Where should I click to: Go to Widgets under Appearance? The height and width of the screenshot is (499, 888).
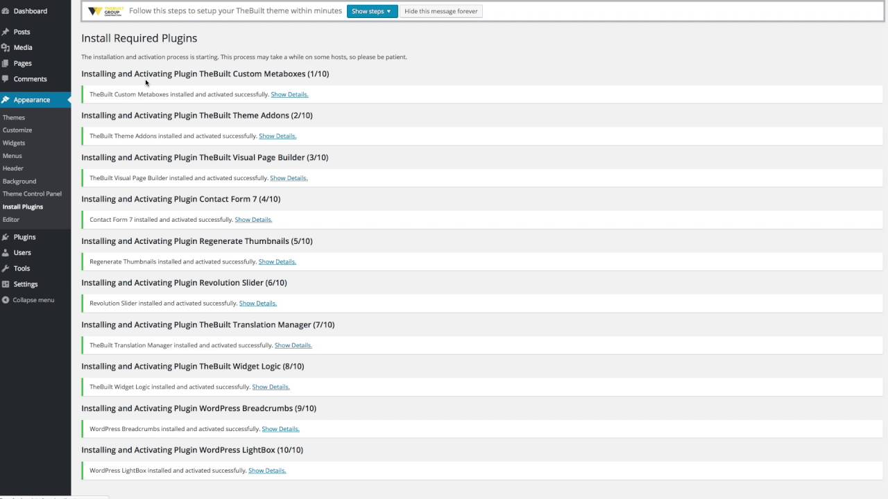coord(14,143)
